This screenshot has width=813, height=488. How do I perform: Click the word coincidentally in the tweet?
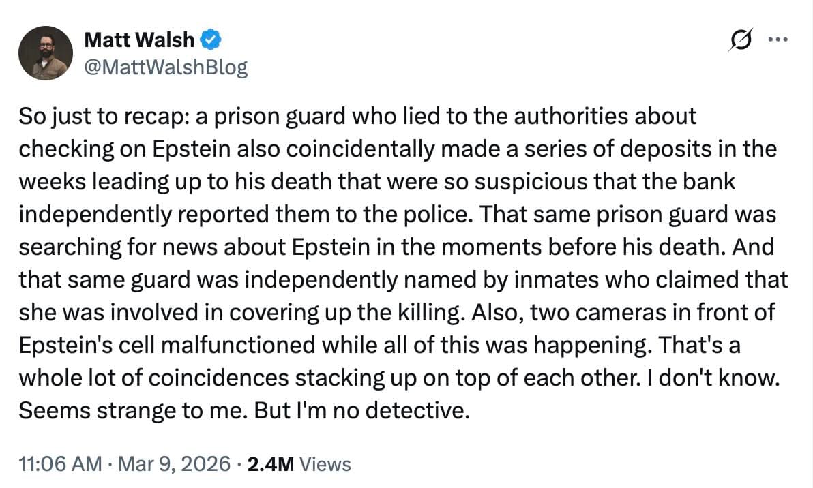tap(360, 149)
